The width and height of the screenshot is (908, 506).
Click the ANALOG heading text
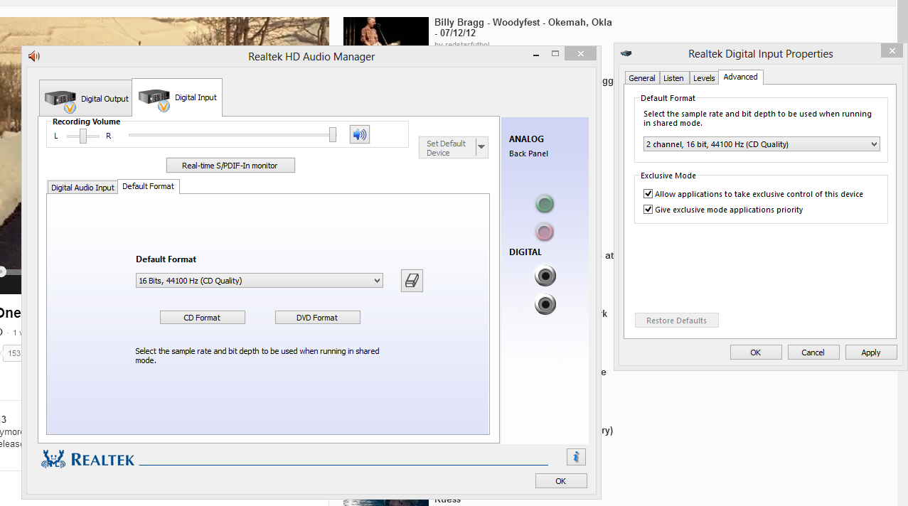point(526,139)
